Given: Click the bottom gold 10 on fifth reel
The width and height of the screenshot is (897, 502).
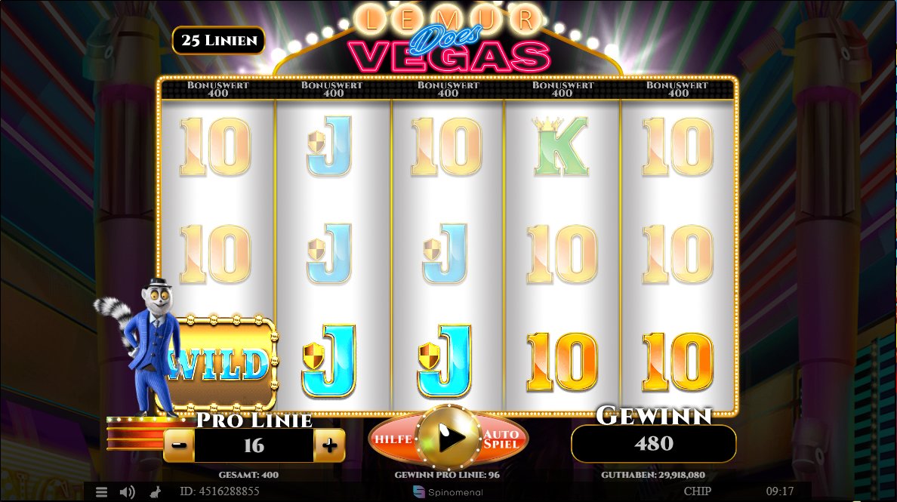Looking at the screenshot, I should pyautogui.click(x=677, y=362).
